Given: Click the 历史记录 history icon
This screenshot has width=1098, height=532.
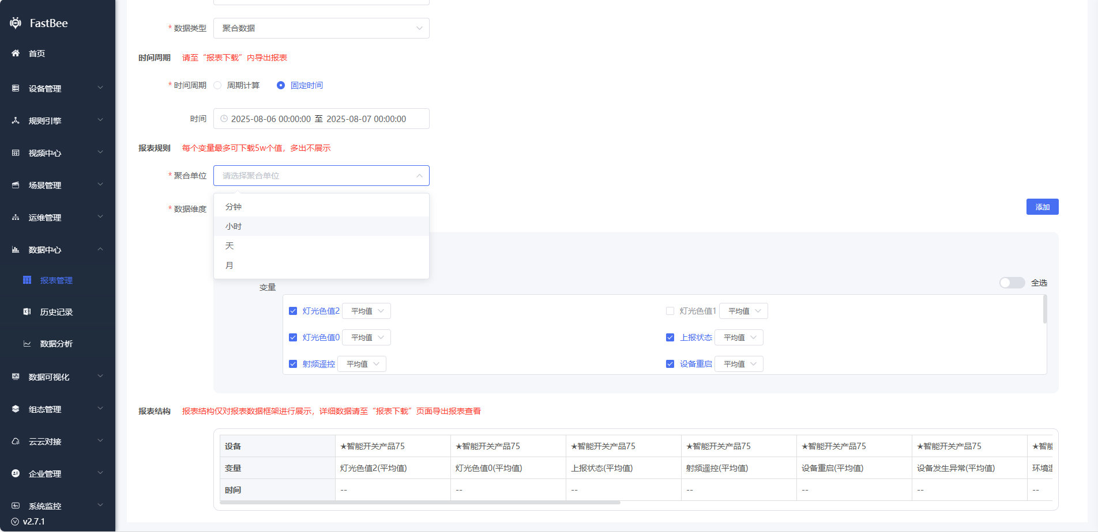Looking at the screenshot, I should [x=27, y=311].
